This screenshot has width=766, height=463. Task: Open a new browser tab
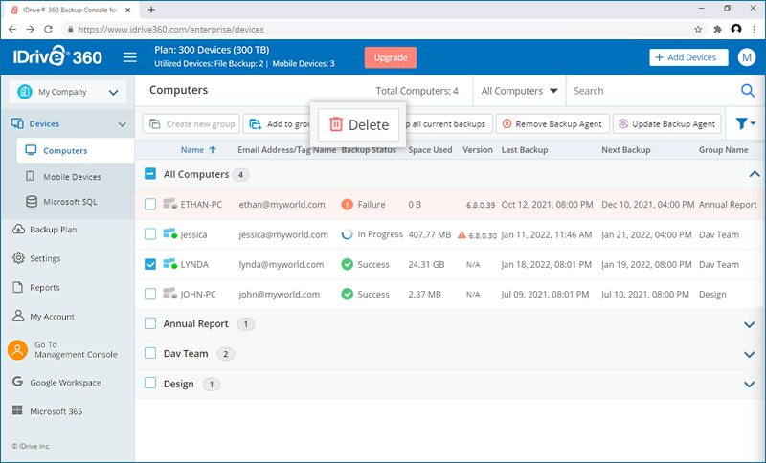click(x=151, y=10)
